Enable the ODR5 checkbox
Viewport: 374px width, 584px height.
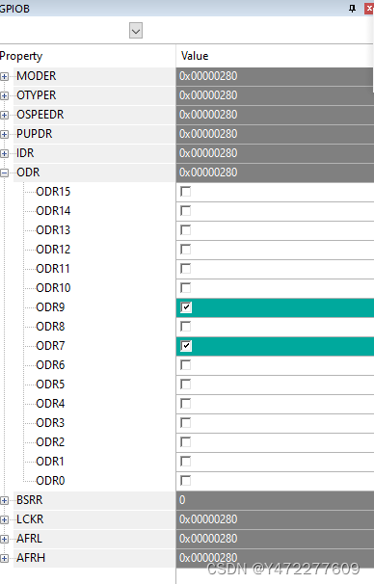(x=185, y=385)
